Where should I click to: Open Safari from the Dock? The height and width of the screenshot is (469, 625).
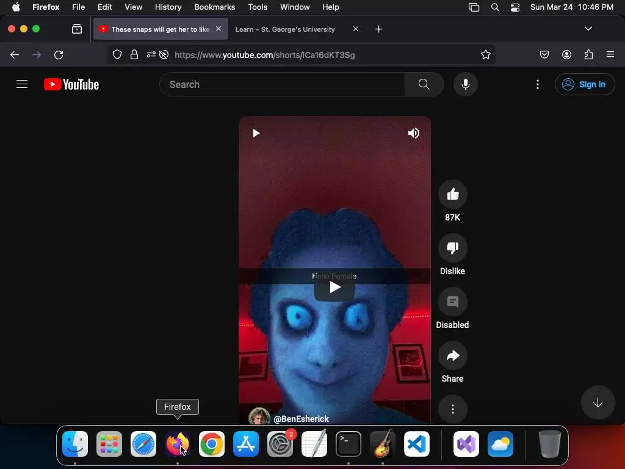pyautogui.click(x=143, y=443)
